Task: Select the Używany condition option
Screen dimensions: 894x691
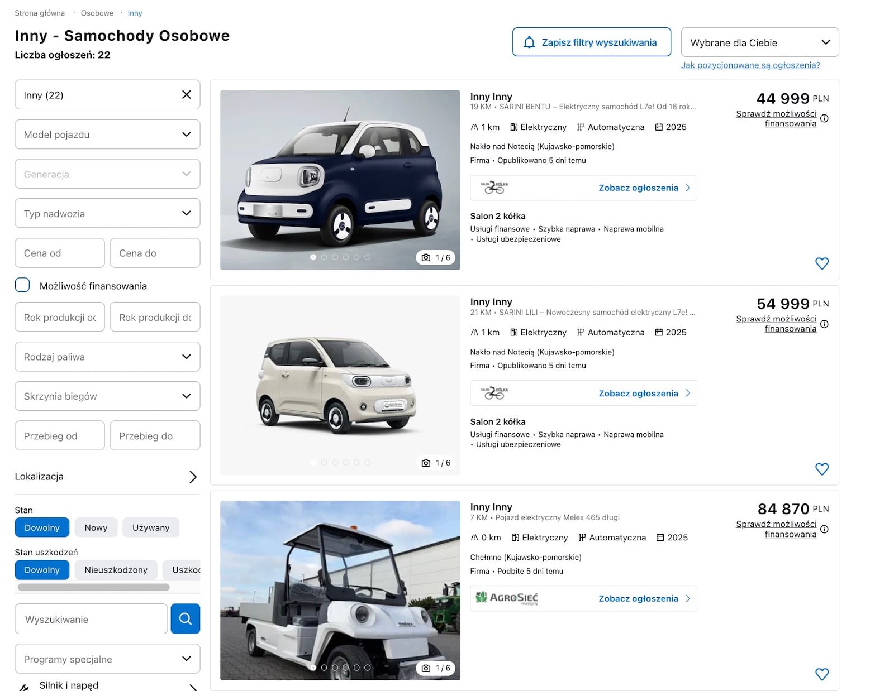Action: pos(151,527)
